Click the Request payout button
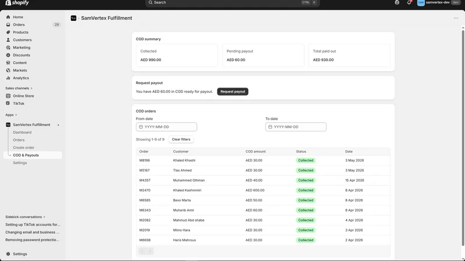Image resolution: width=465 pixels, height=261 pixels. point(233,92)
